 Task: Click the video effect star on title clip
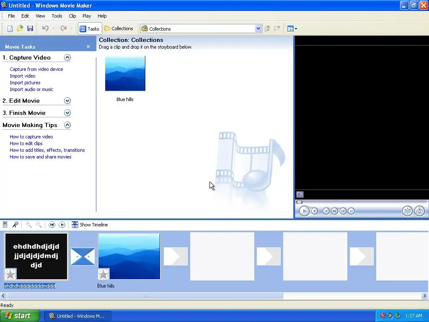click(x=10, y=274)
